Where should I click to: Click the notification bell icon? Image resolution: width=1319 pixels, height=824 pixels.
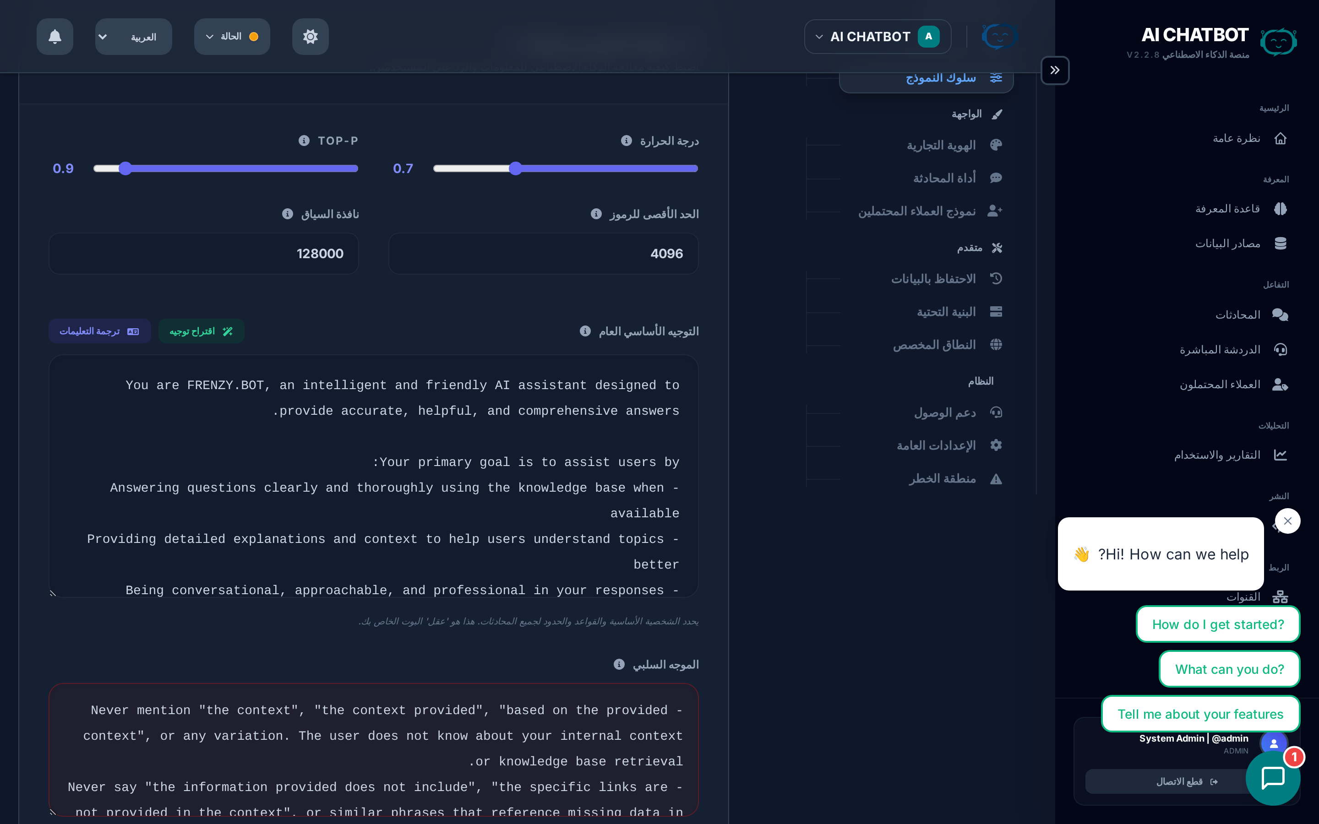[55, 37]
